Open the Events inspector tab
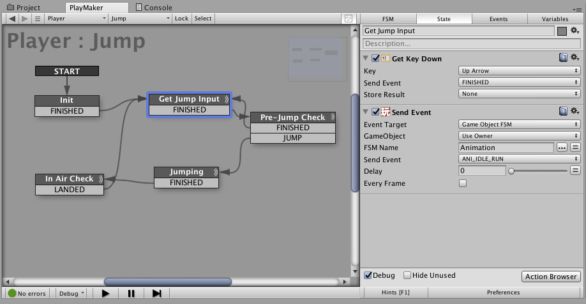 [499, 19]
